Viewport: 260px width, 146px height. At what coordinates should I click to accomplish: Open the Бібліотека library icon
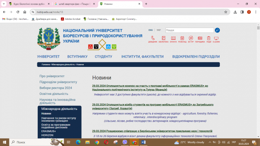163,39
